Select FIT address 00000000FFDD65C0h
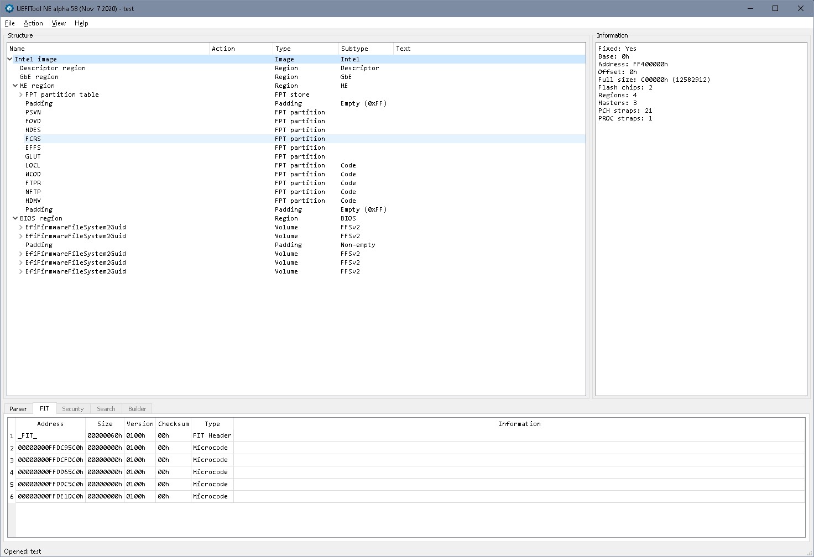Image resolution: width=814 pixels, height=557 pixels. [x=50, y=472]
